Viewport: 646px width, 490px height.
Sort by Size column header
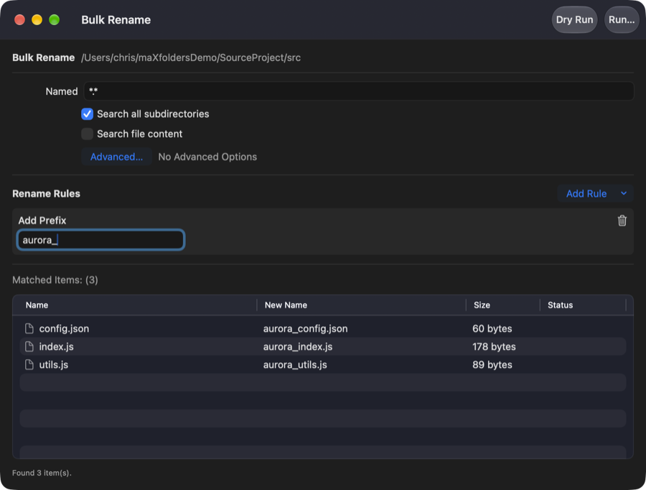(x=482, y=305)
